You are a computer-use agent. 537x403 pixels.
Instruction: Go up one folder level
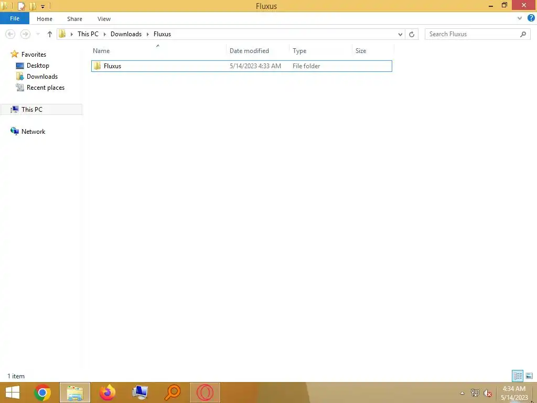[x=50, y=34]
